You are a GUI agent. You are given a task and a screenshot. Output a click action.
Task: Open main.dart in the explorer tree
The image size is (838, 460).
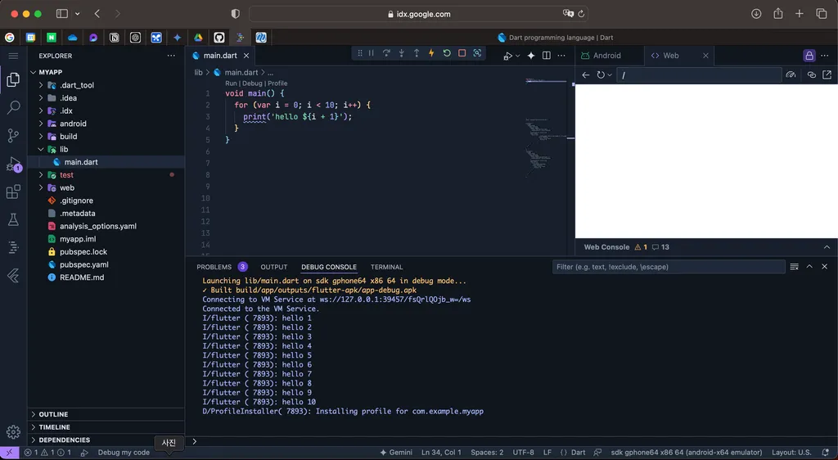pos(81,162)
